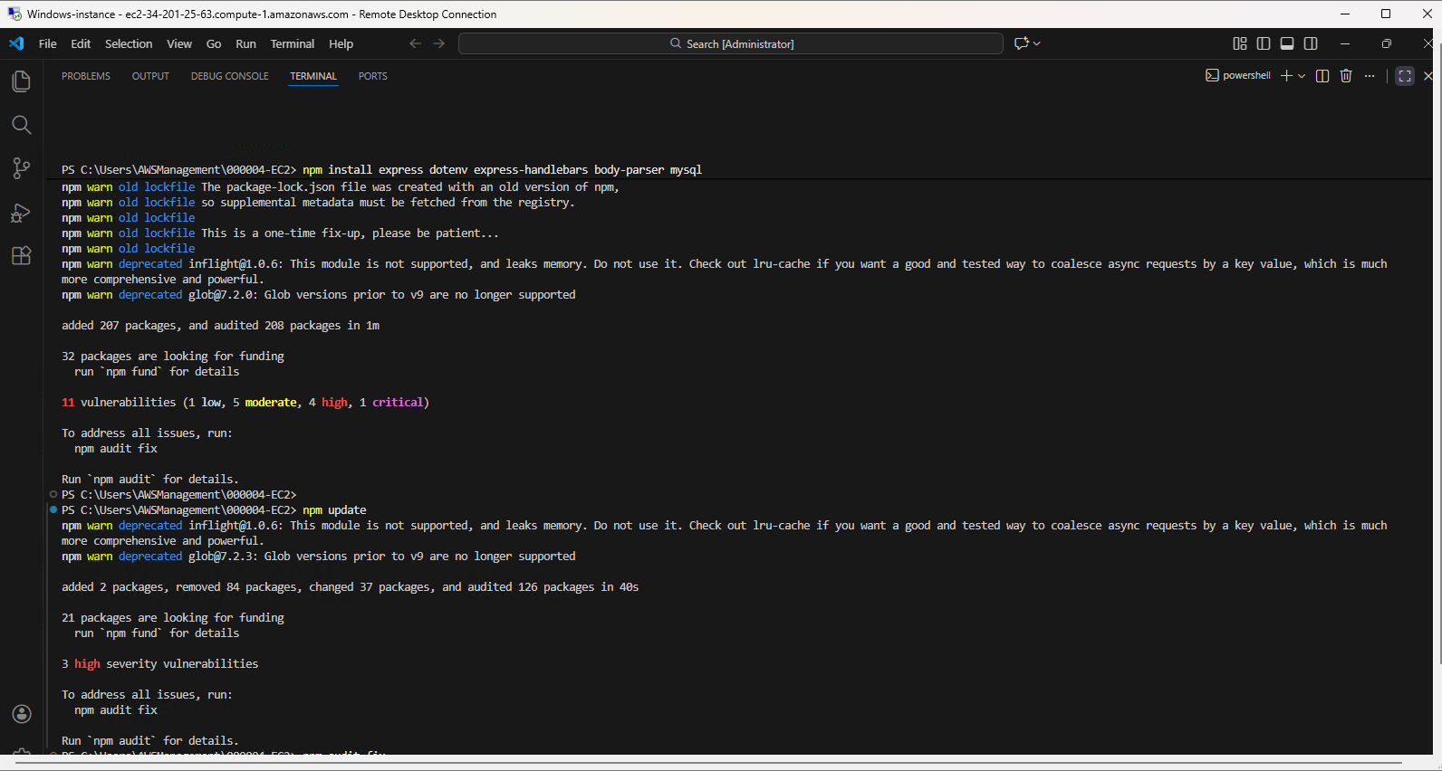Open the Help menu
1442x771 pixels.
[341, 43]
